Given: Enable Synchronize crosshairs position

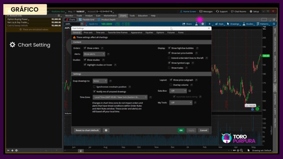Looking at the screenshot, I should (x=94, y=87).
